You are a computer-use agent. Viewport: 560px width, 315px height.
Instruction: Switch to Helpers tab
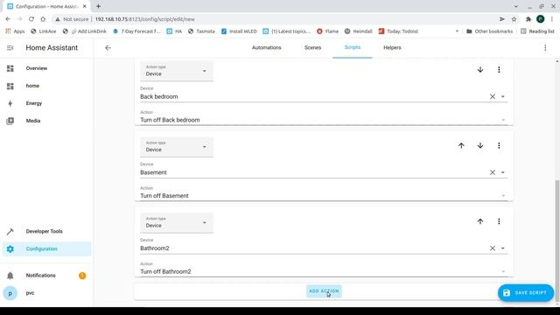[x=392, y=47]
